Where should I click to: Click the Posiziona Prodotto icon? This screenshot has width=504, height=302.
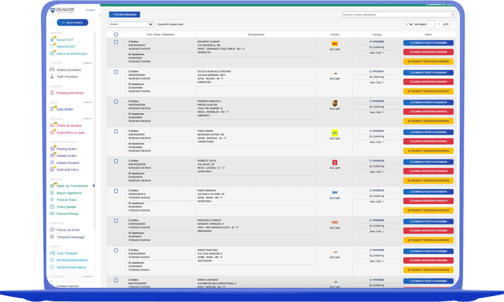(52, 93)
